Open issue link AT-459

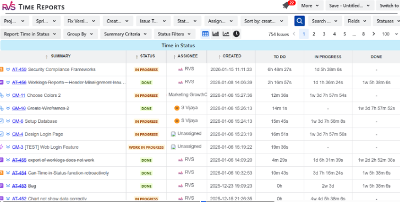coord(19,69)
